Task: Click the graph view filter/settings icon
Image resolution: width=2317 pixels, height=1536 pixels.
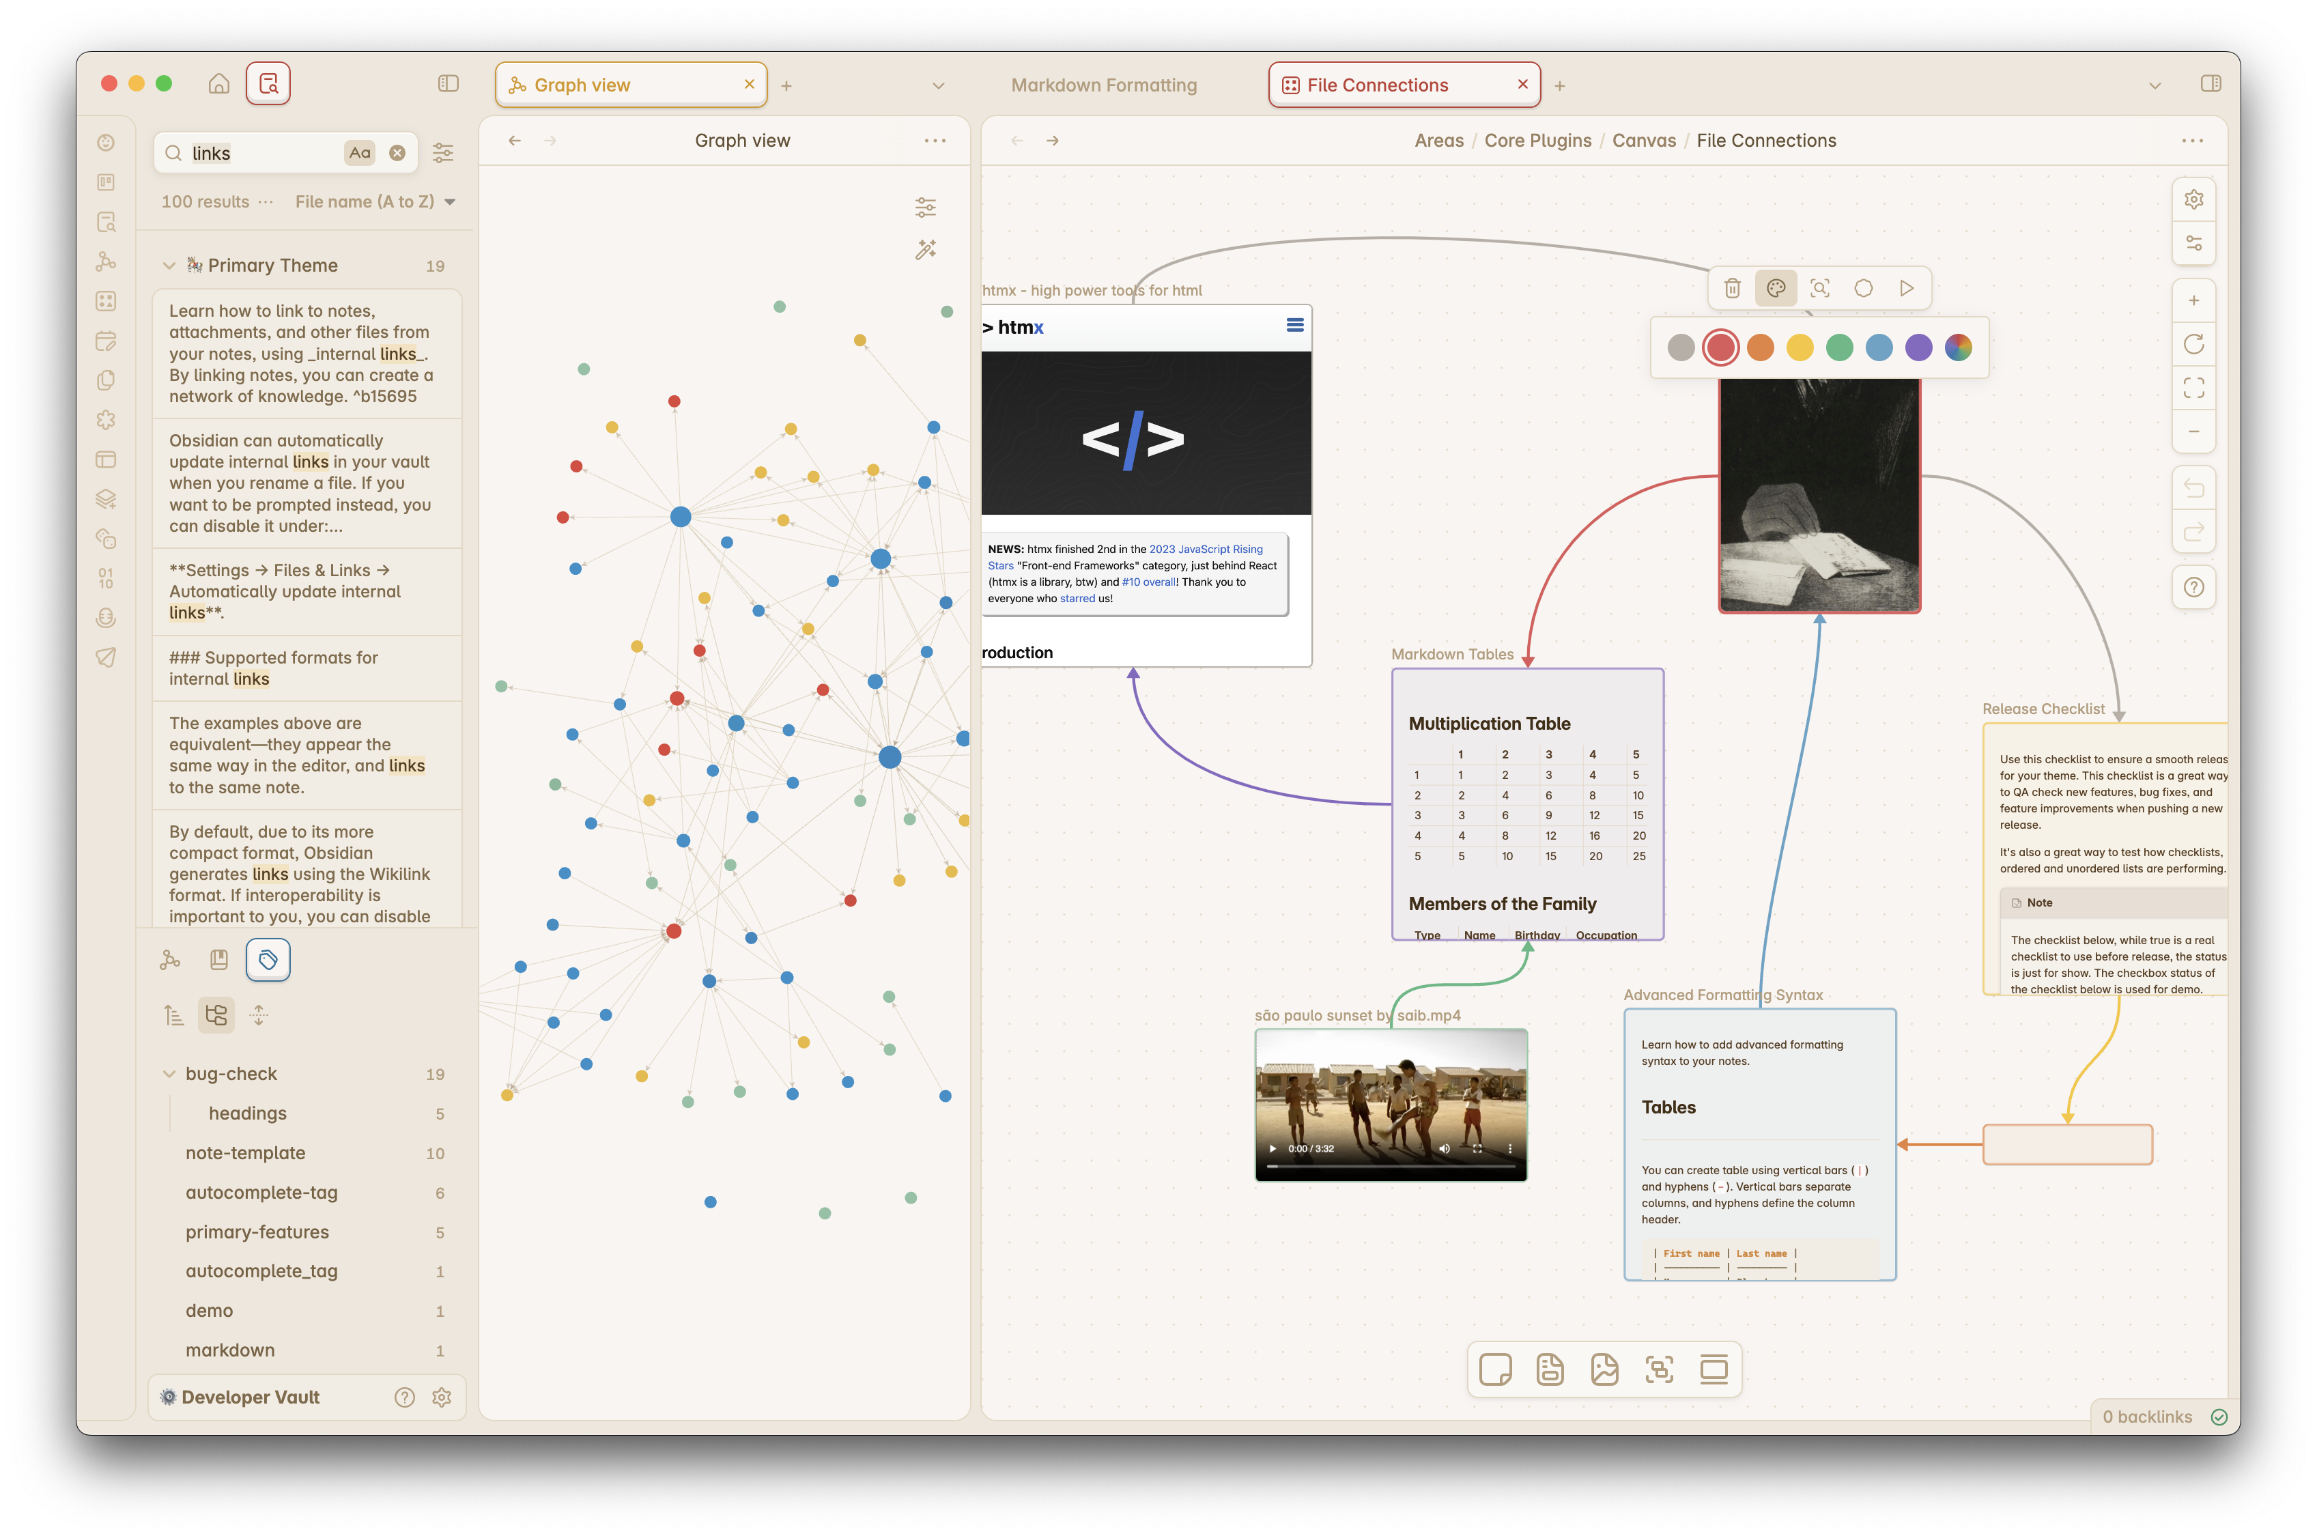Action: (926, 205)
